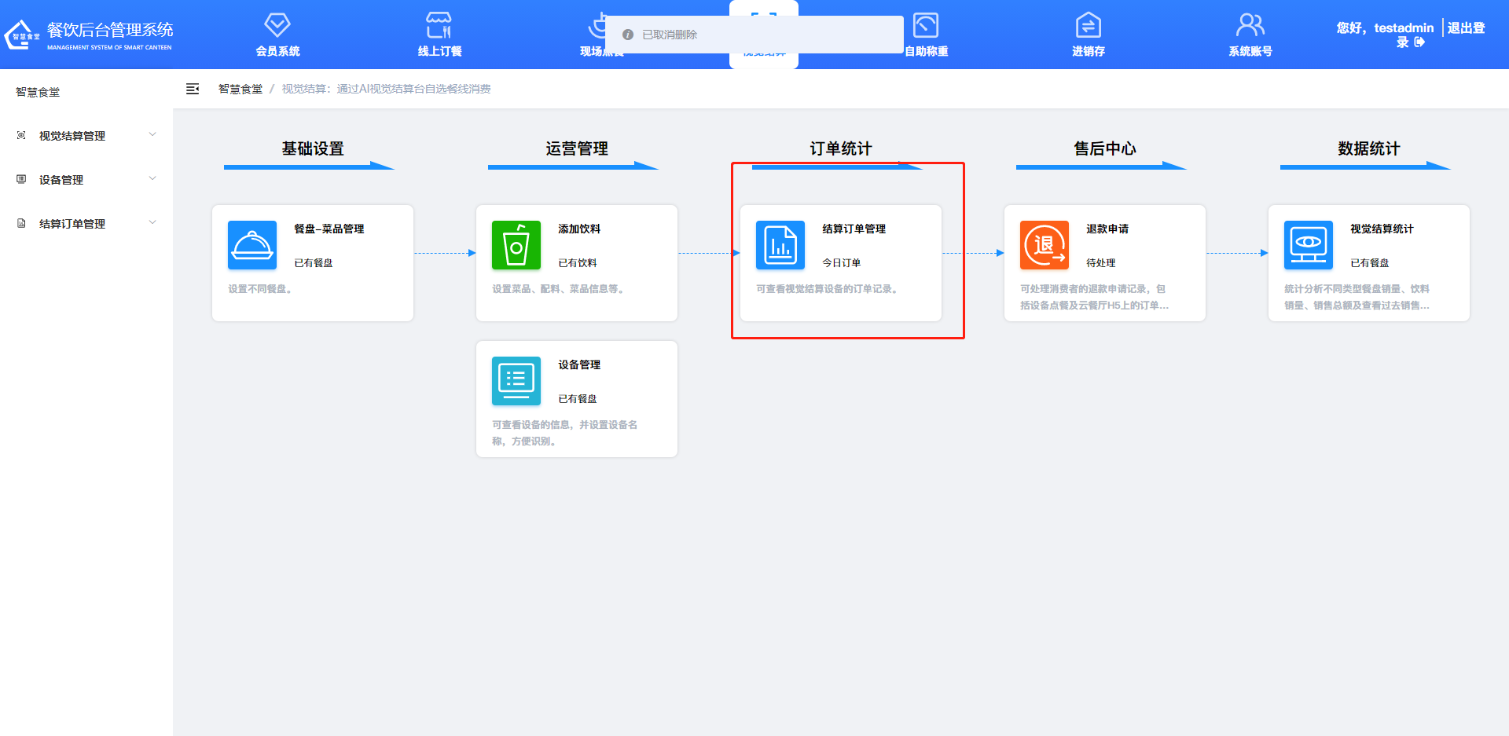Click the 自助称重 module icon
This screenshot has width=1509, height=736.
click(x=926, y=24)
